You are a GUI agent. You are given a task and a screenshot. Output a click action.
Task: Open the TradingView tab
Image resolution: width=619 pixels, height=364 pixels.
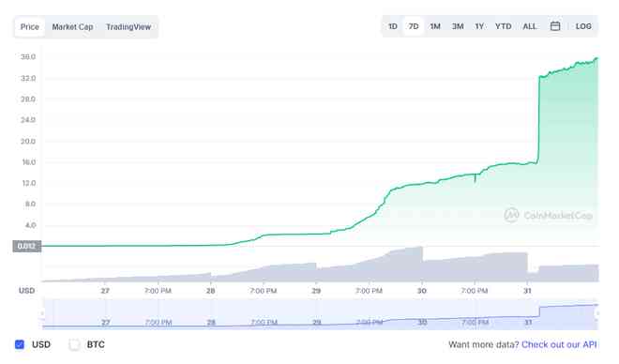tap(128, 27)
